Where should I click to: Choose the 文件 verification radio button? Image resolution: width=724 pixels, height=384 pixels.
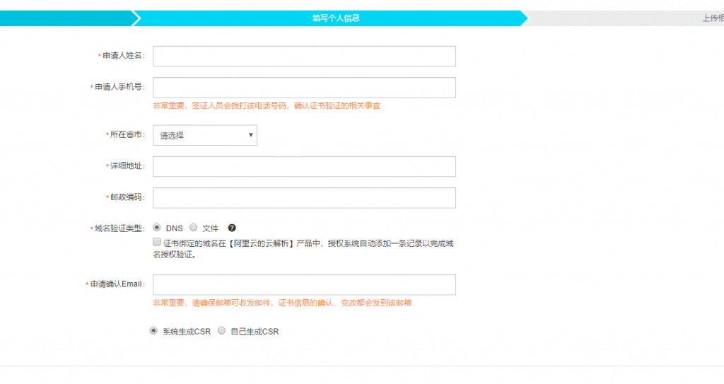(193, 228)
